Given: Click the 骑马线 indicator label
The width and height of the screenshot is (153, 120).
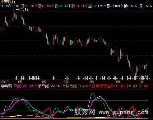Looking at the screenshot, I should (x=43, y=86).
